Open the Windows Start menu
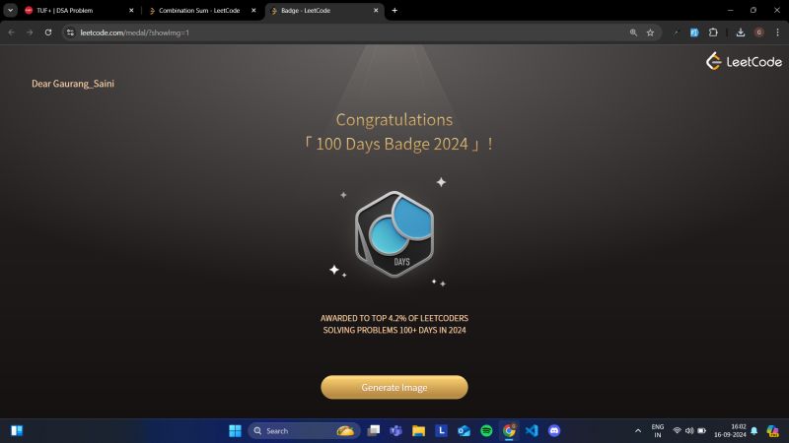The image size is (789, 443). (235, 430)
